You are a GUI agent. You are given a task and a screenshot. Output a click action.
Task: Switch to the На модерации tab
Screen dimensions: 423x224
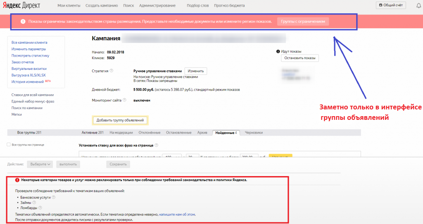121,133
